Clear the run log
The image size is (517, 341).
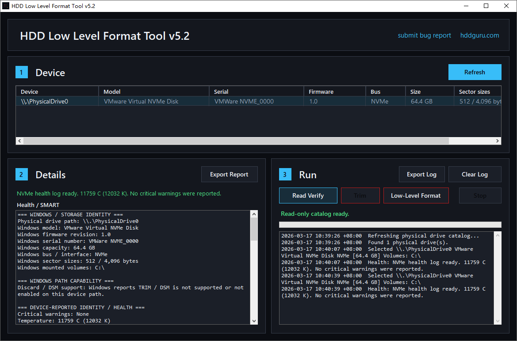pos(475,174)
